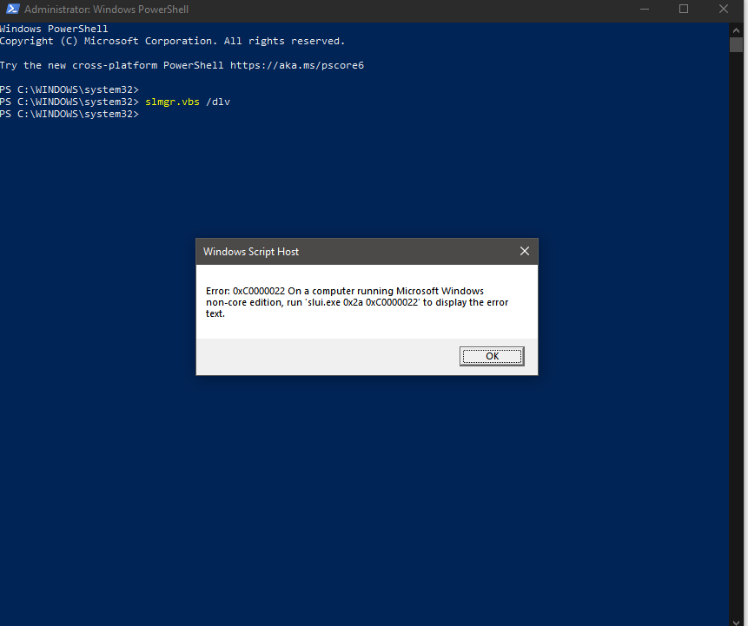This screenshot has width=748, height=626.
Task: Click the 'slmgr.vbs /dlv' command text
Action: pos(188,102)
